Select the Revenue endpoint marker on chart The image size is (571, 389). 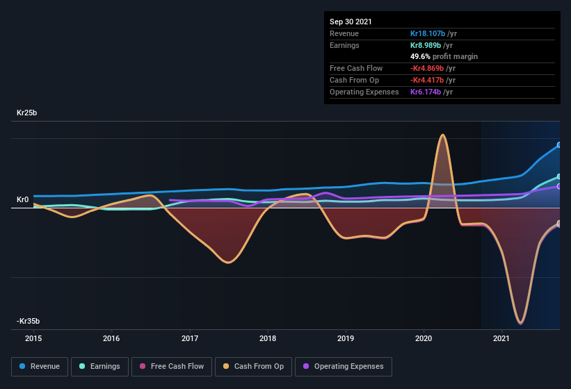click(x=558, y=145)
